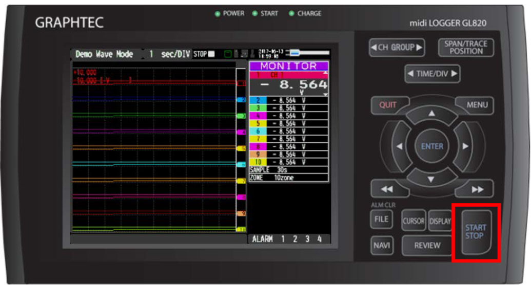
Task: Click the CH GROUP right arrow
Action: (x=419, y=48)
